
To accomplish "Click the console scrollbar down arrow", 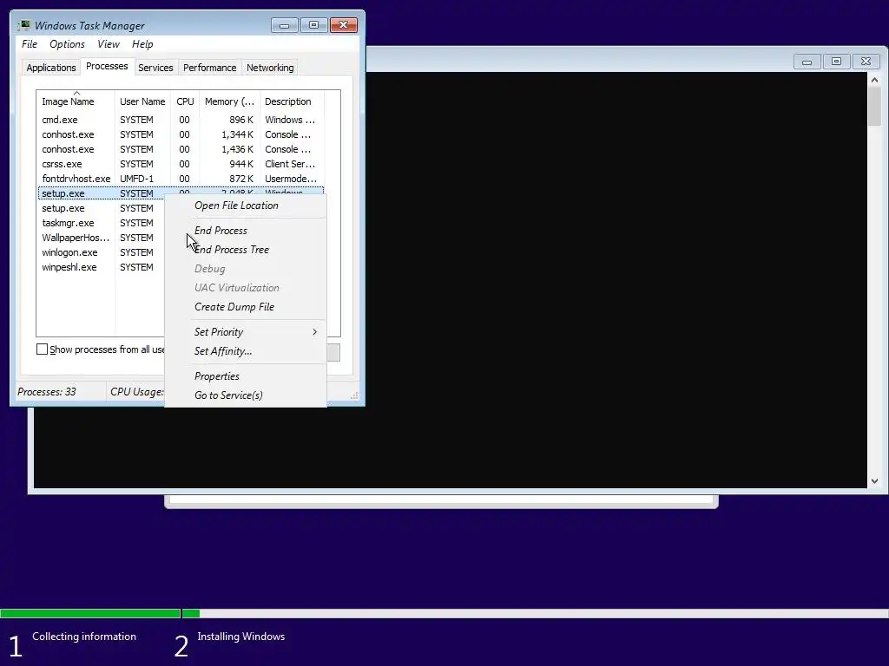I will click(x=874, y=481).
